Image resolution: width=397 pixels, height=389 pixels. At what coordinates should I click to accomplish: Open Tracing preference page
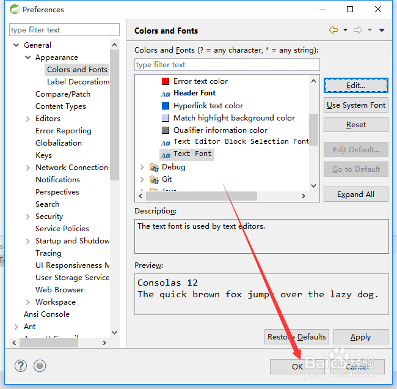coord(48,253)
